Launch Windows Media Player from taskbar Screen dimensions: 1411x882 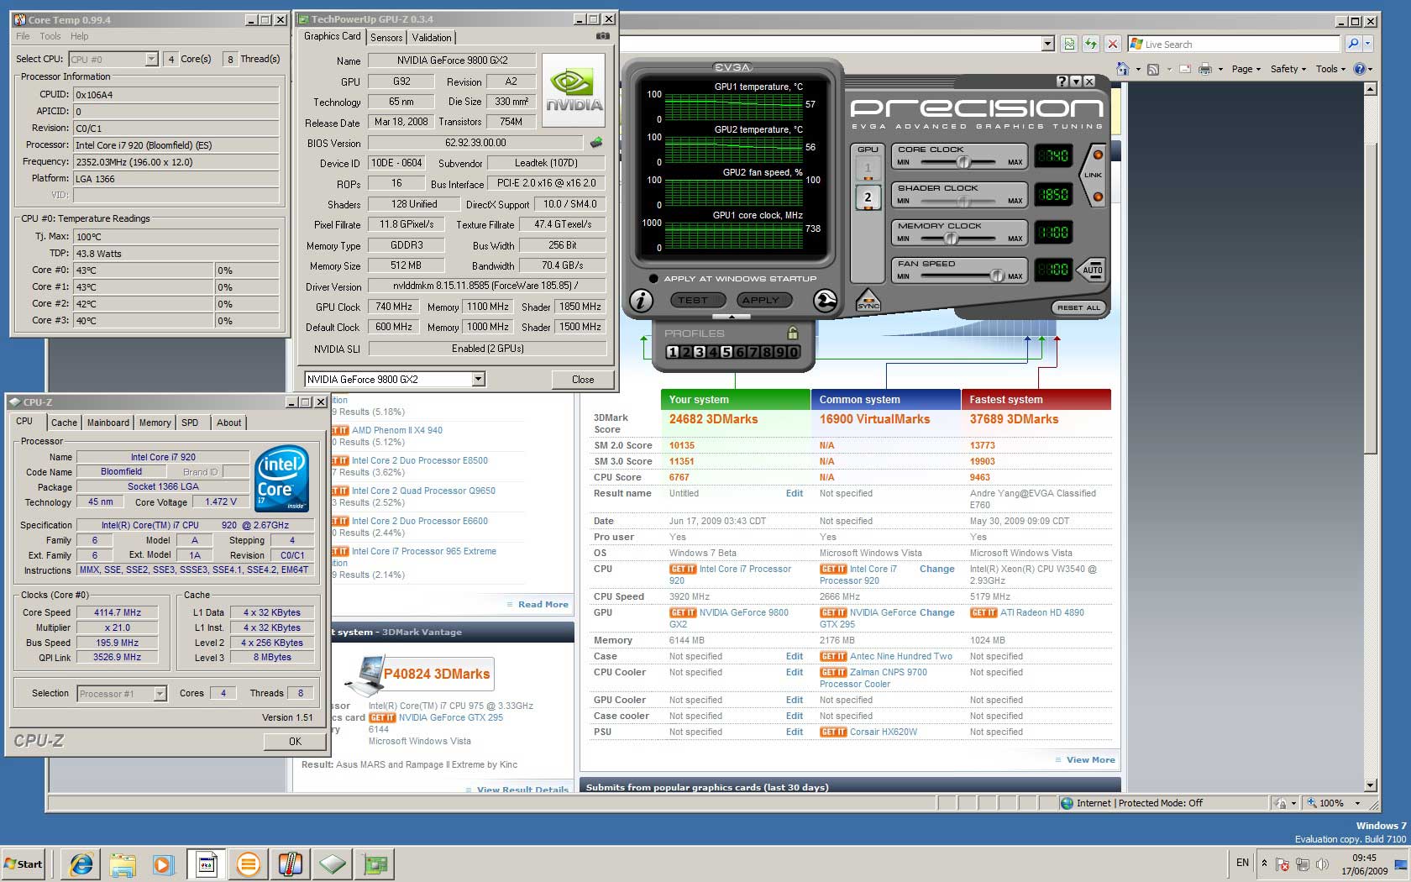162,864
